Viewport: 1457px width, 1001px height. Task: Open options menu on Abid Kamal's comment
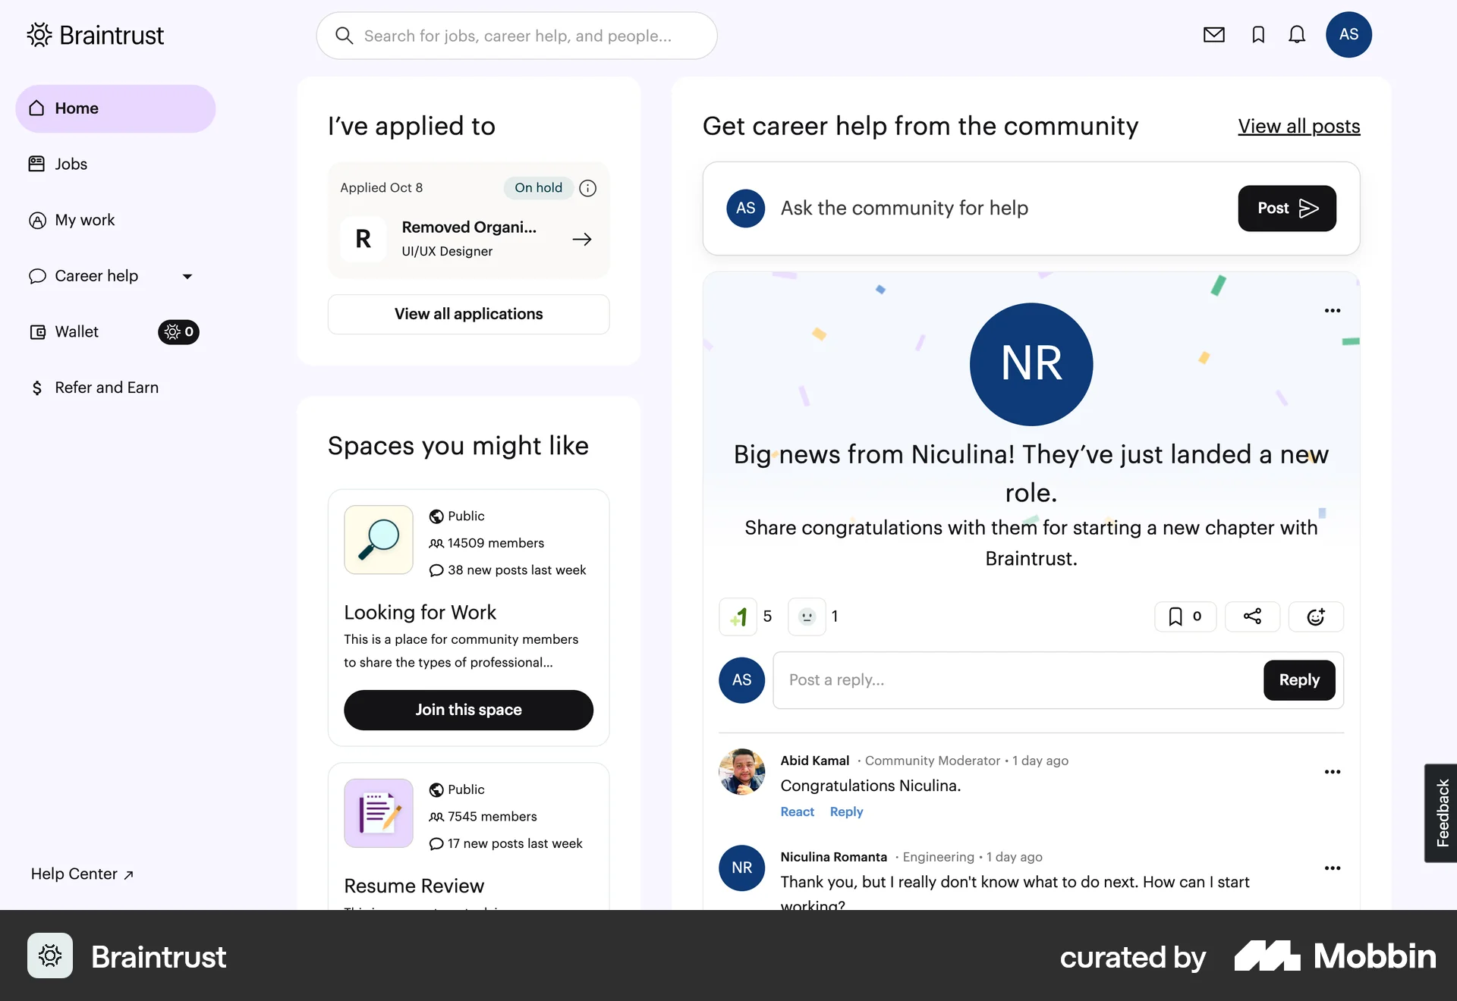click(1333, 771)
